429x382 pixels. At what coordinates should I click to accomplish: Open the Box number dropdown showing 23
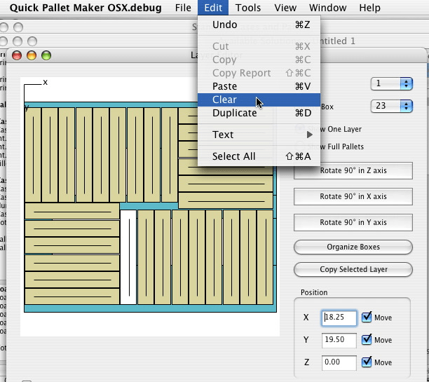pyautogui.click(x=392, y=106)
